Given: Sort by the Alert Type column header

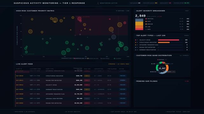Looking at the screenshot, I should click(x=50, y=69).
